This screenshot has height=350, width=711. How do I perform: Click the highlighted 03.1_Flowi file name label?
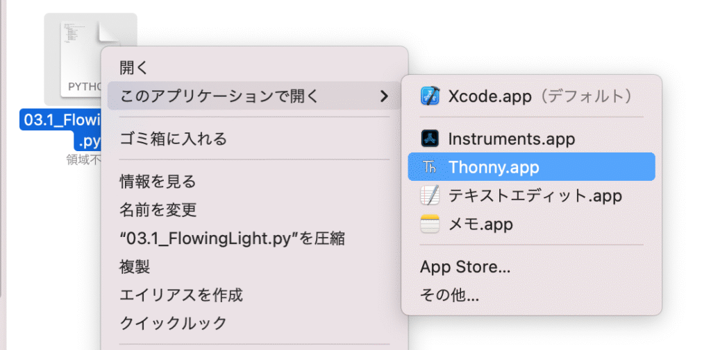[x=62, y=120]
